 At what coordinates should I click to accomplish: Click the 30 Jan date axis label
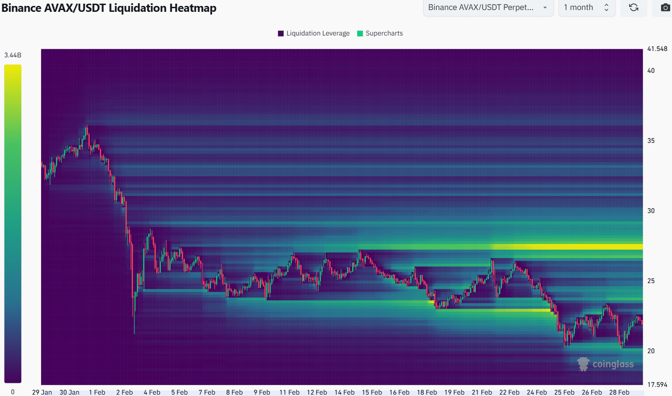pos(69,392)
